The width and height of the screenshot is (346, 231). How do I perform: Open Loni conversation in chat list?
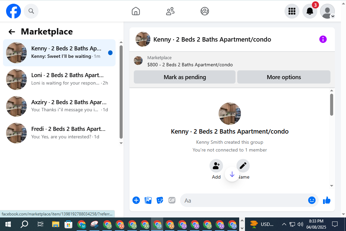59,79
